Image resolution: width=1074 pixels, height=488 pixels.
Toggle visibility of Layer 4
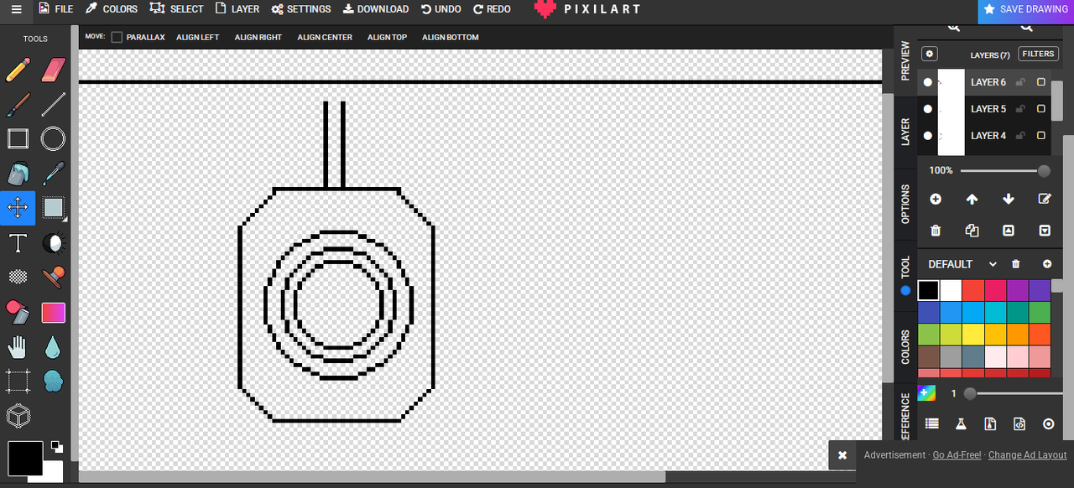(x=928, y=135)
